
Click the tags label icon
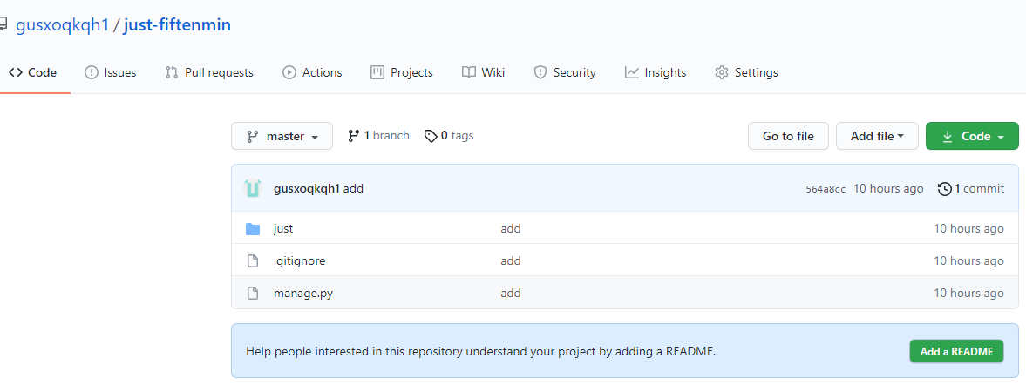pos(431,136)
